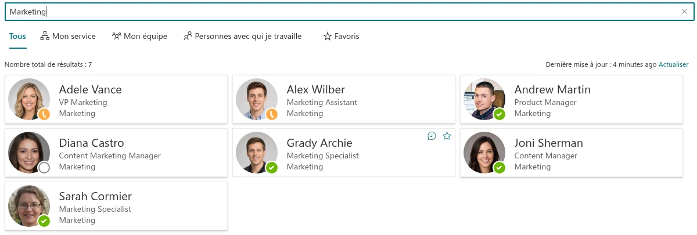Select the name Alex Wilber
The height and width of the screenshot is (235, 697).
(316, 89)
